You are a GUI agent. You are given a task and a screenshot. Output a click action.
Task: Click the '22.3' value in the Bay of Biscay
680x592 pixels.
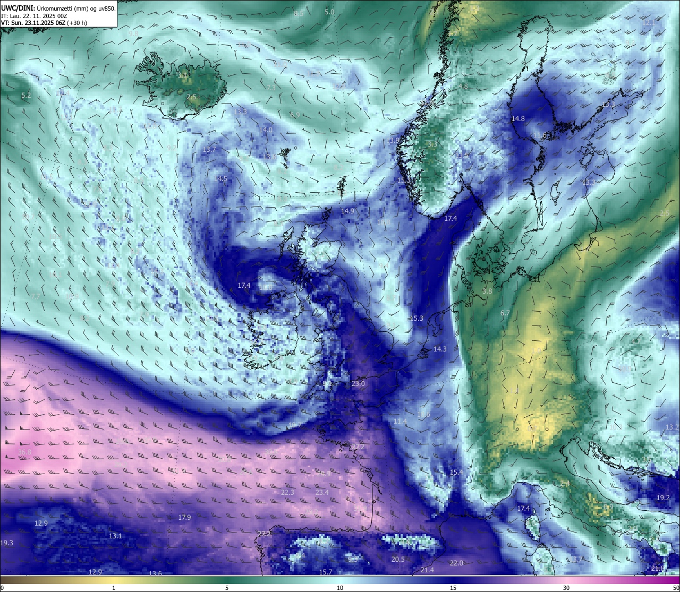287,493
